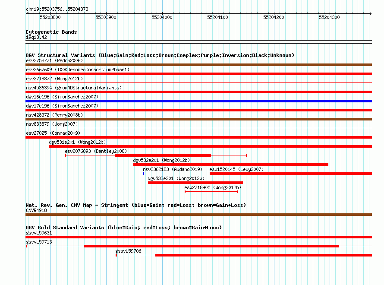Click the DGV Structural Variants track title

[x=160, y=55]
